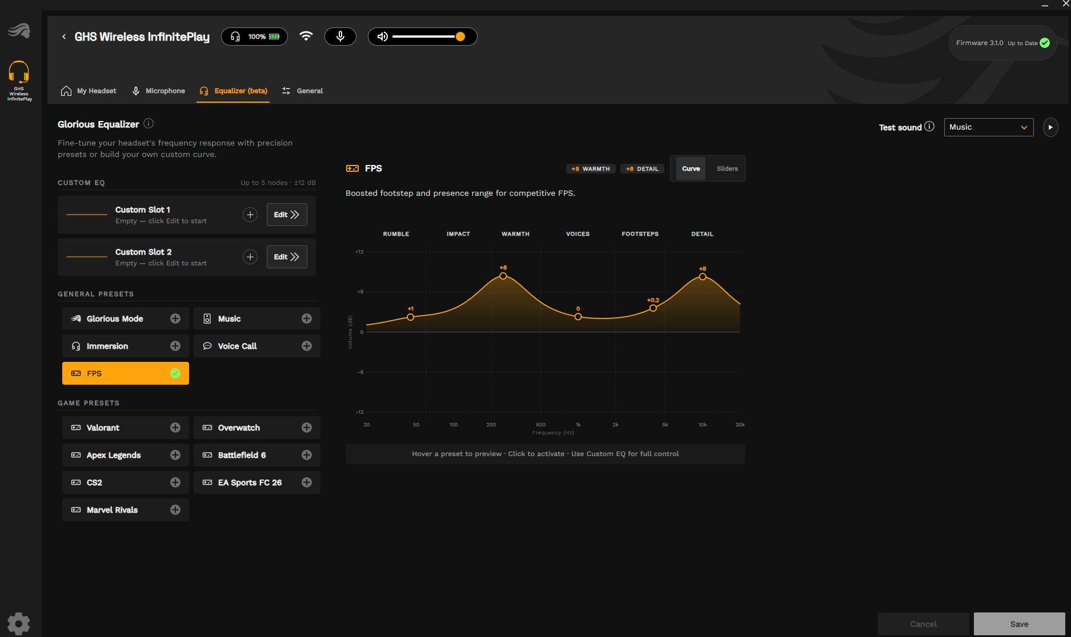1071x637 pixels.
Task: Add Overwatch preset via plus icon
Action: [307, 428]
